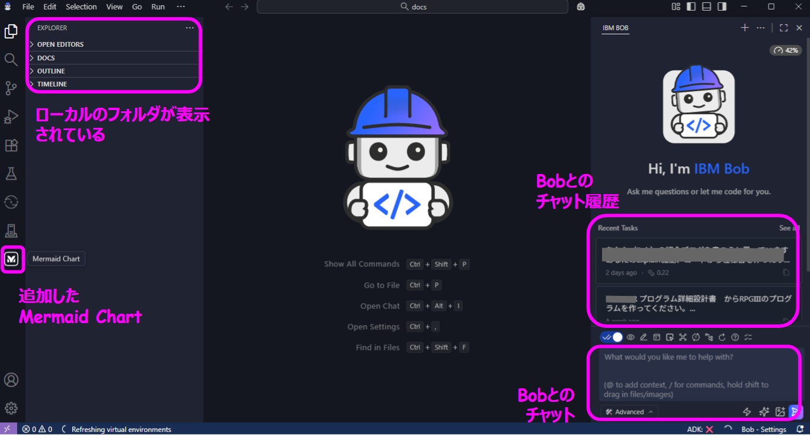Open IBM Bob panel more actions ellipsis
This screenshot has width=810, height=435.
[x=761, y=28]
